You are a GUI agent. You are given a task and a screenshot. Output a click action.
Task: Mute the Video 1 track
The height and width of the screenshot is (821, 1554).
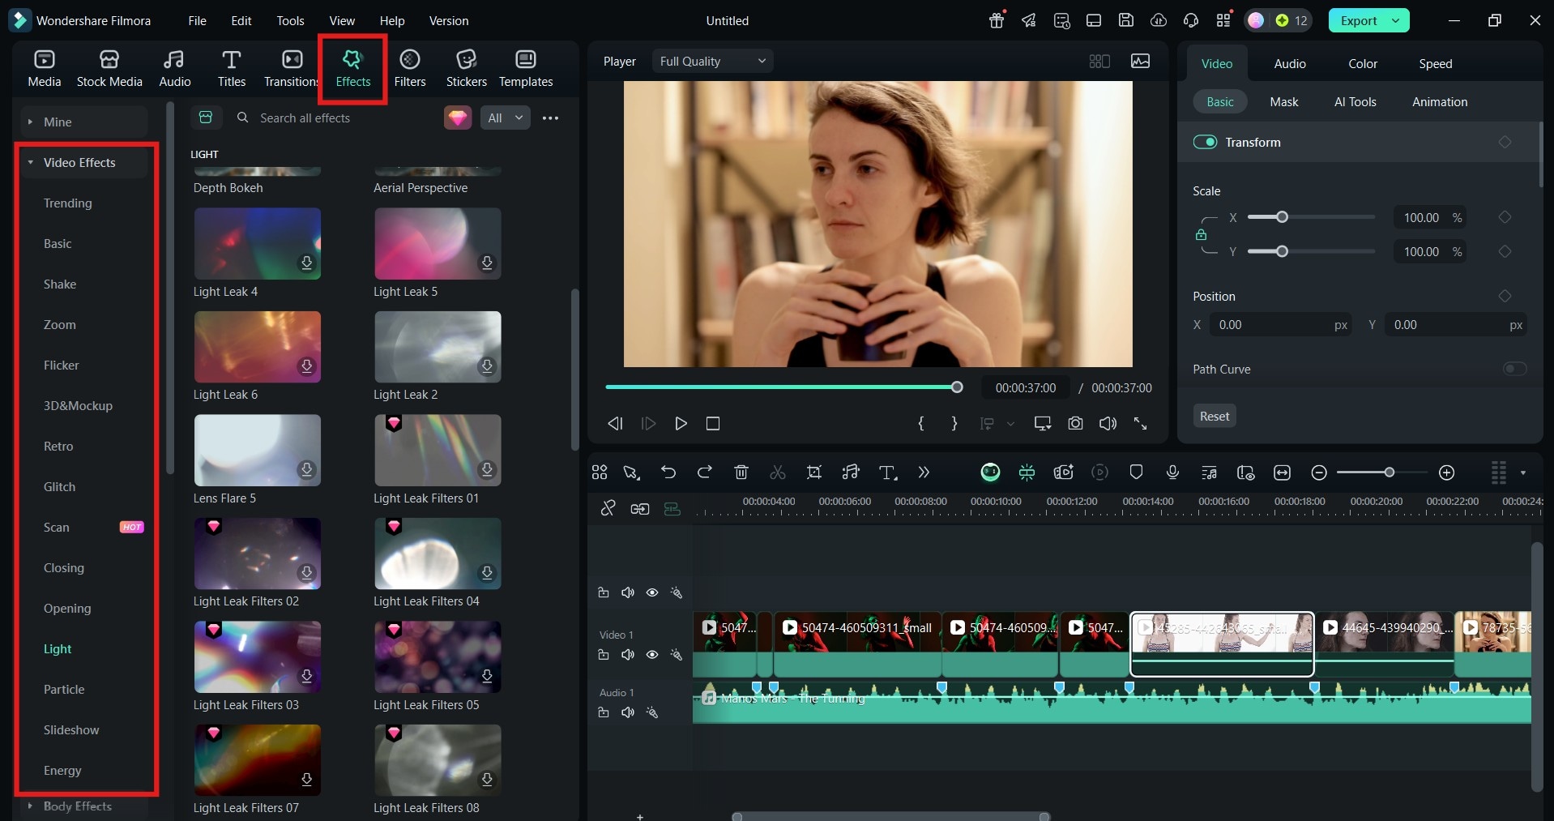click(x=627, y=655)
